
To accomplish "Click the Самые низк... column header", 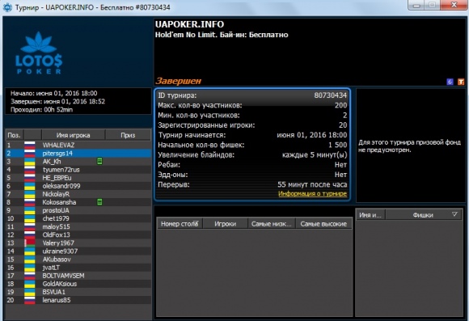I will pyautogui.click(x=272, y=224).
